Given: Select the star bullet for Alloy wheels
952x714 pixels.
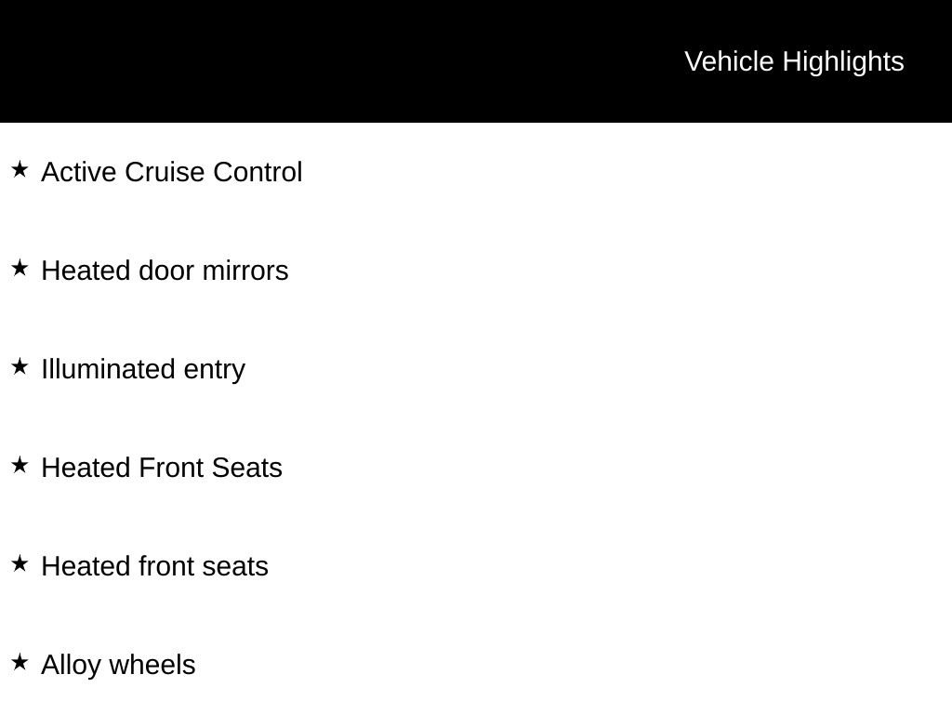Looking at the screenshot, I should coord(20,663).
